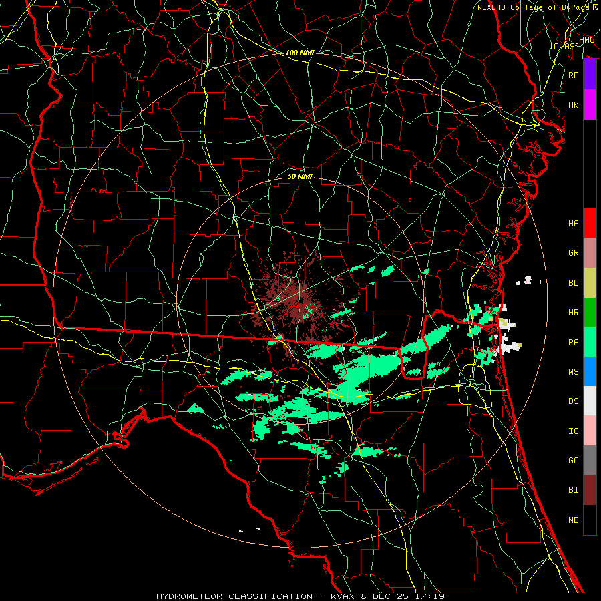Click the HHC product code label

(x=586, y=40)
